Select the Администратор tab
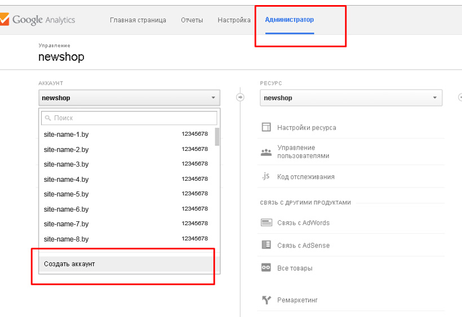Viewport: 462px width, 317px height. 290,20
